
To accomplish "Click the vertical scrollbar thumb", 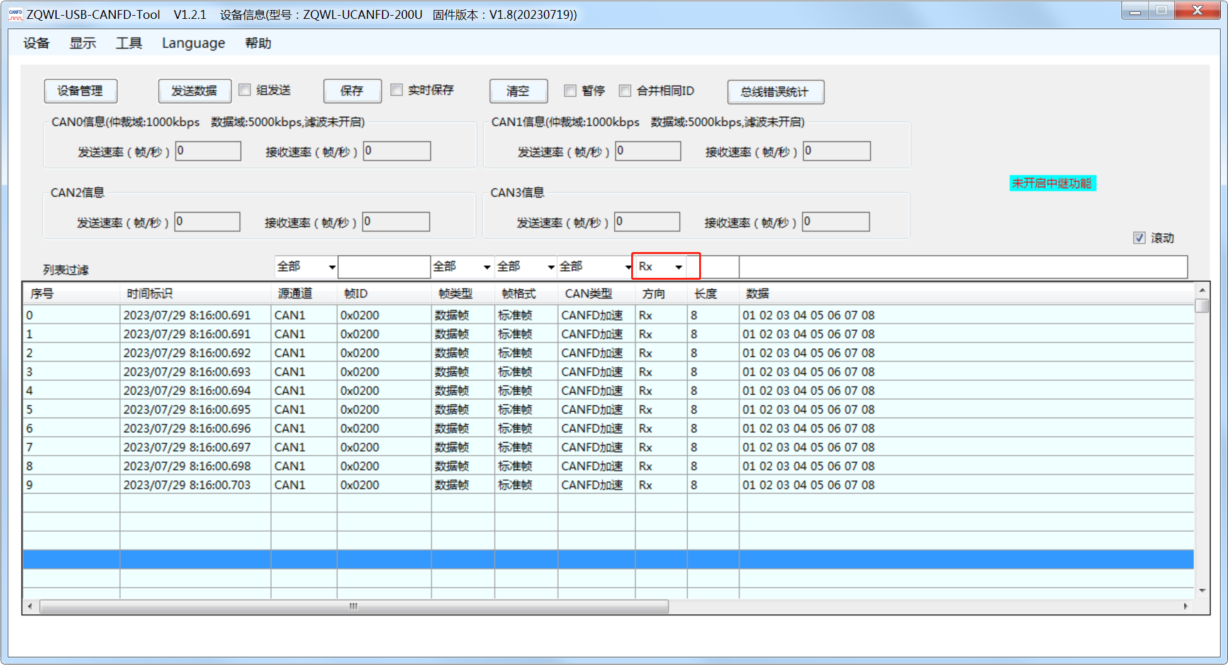I will [x=1202, y=306].
